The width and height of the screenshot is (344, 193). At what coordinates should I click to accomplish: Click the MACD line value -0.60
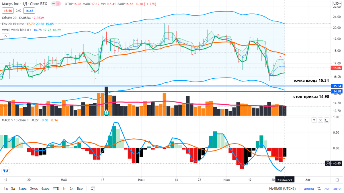[44, 120]
